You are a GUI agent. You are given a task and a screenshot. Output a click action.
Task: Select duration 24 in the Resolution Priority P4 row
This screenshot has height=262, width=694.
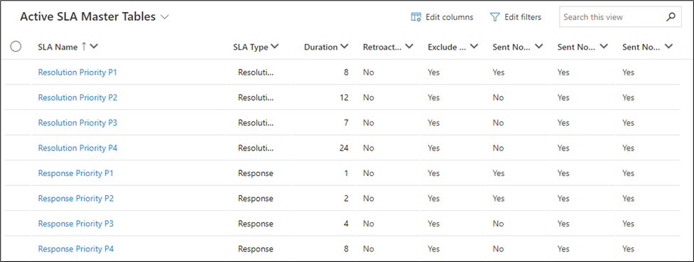tap(343, 148)
